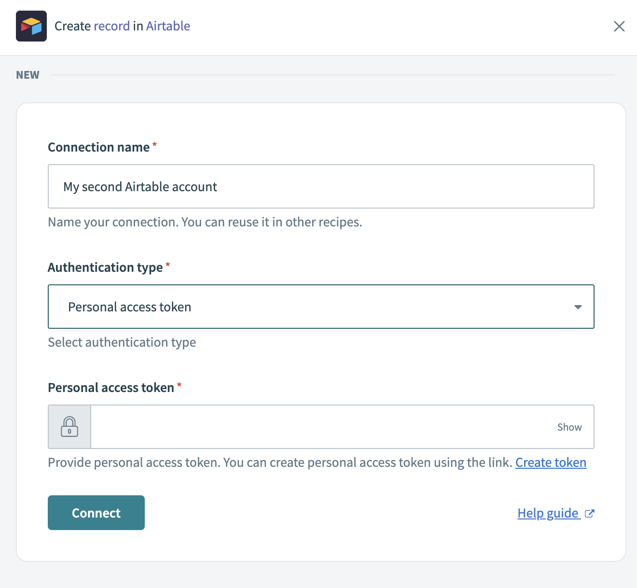The width and height of the screenshot is (637, 588).
Task: Click the lock icon on the token field
Action: click(69, 427)
